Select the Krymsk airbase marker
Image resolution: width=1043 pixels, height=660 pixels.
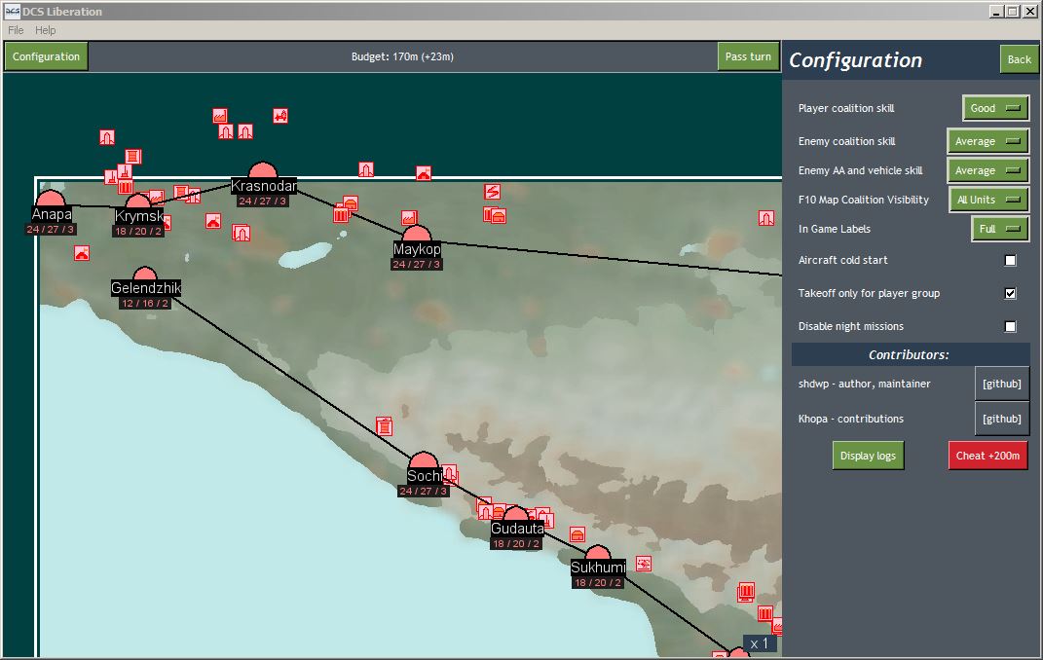138,202
